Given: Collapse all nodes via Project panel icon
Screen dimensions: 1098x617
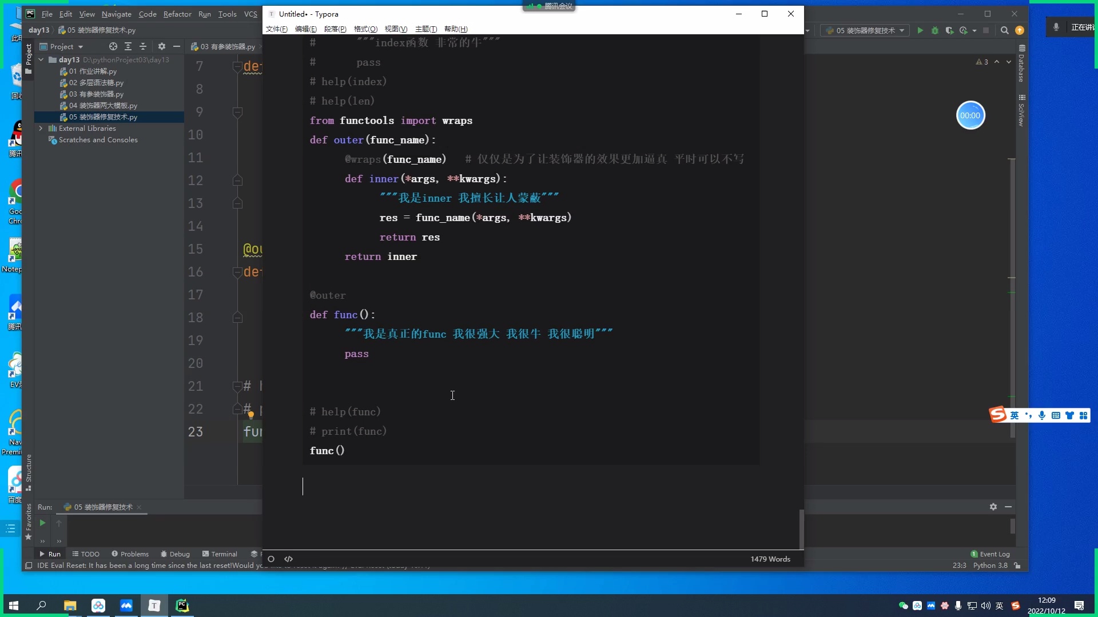Looking at the screenshot, I should click(x=143, y=46).
